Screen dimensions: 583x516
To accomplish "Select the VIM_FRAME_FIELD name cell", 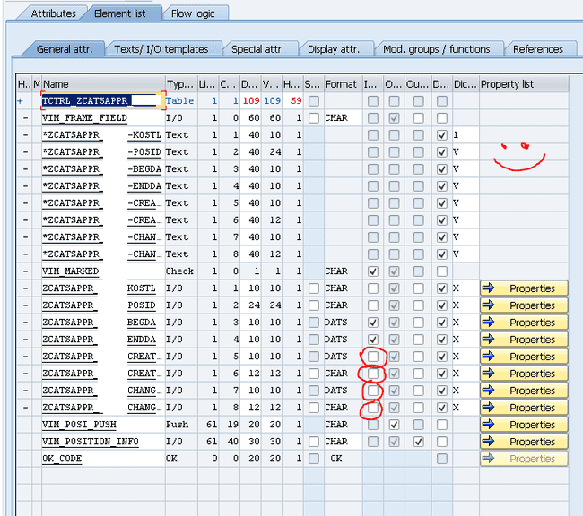I will (103, 117).
